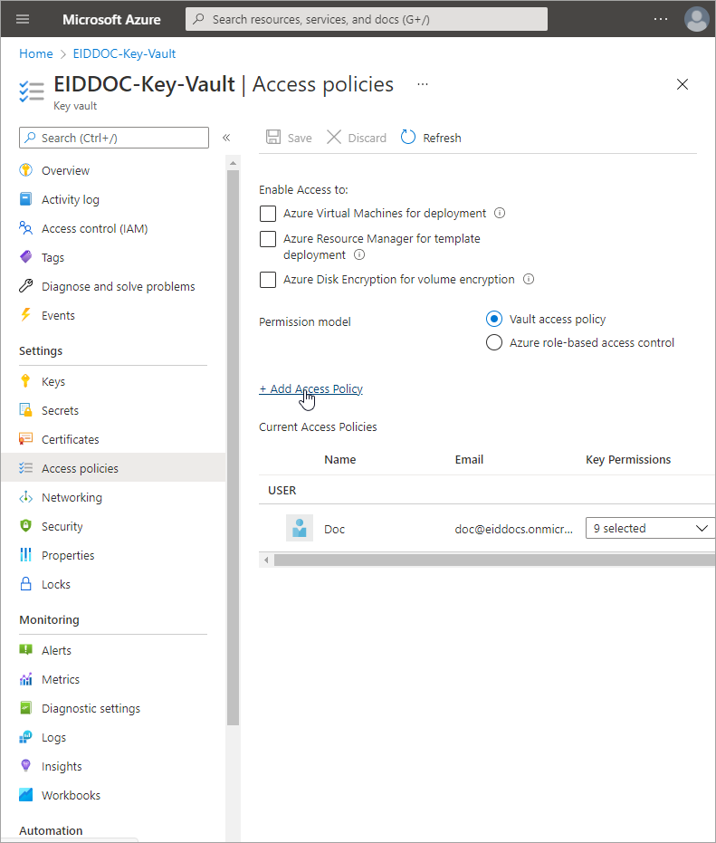Open the ellipsis more options beside title
The image size is (716, 843).
tap(422, 83)
